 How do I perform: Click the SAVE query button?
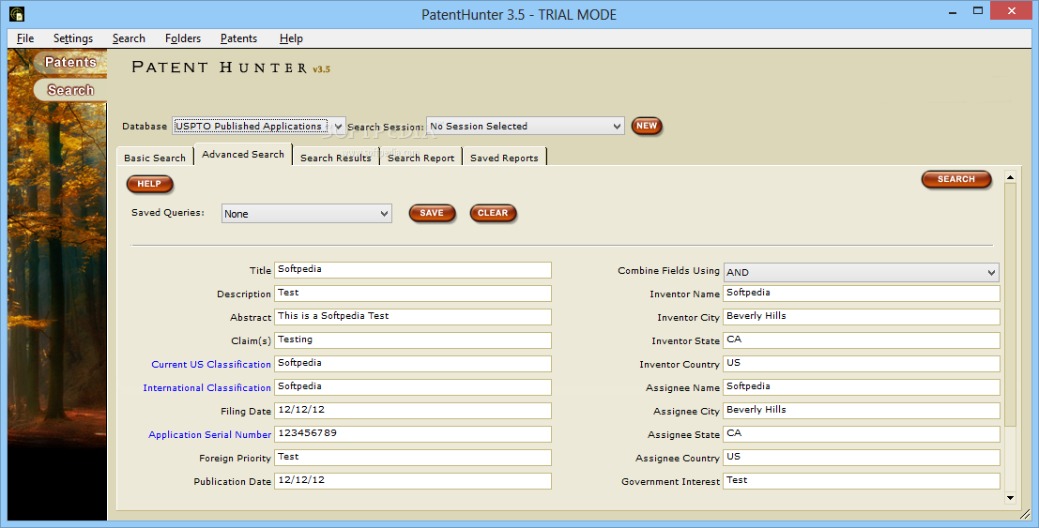[432, 213]
